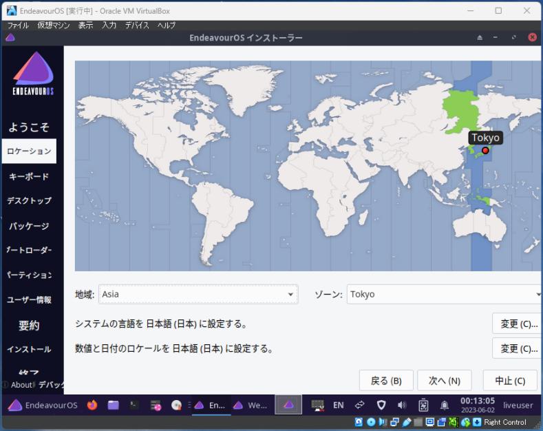
Task: Select the パッケージ step in the sidebar
Action: click(29, 226)
